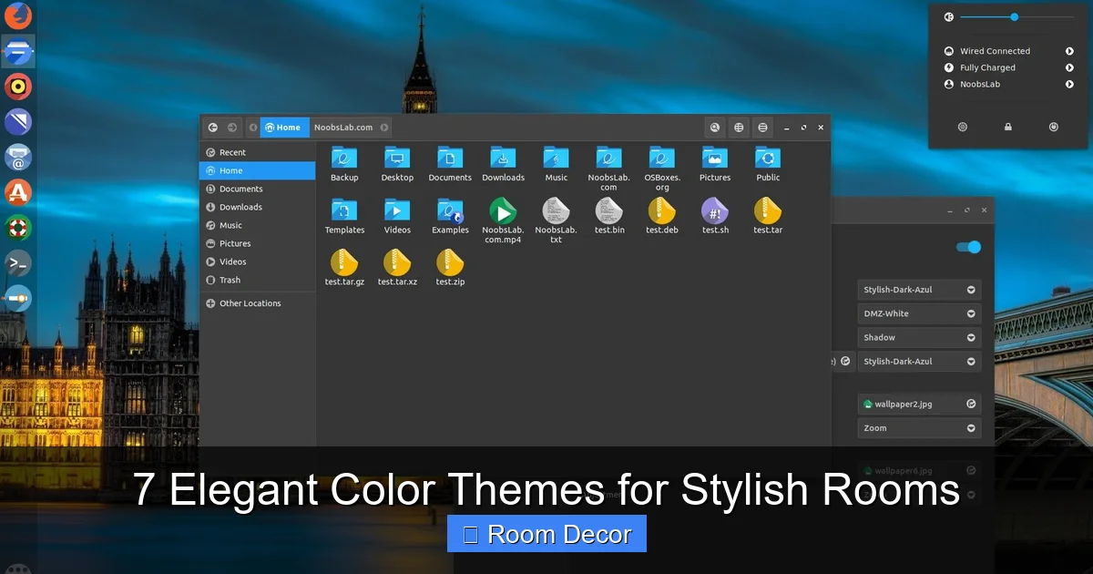The image size is (1093, 574).
Task: Open the Zoom adjustment dropdown
Action: [919, 428]
